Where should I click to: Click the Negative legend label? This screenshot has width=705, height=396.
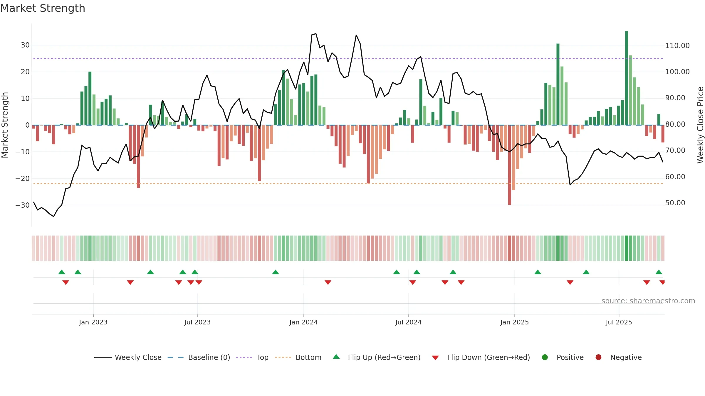(626, 357)
